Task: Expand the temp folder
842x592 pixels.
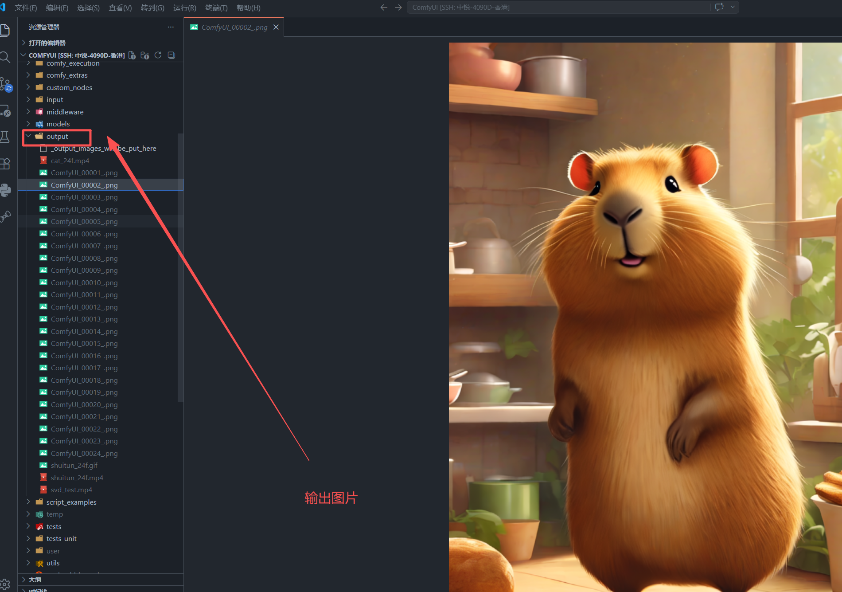Action: click(x=101, y=514)
